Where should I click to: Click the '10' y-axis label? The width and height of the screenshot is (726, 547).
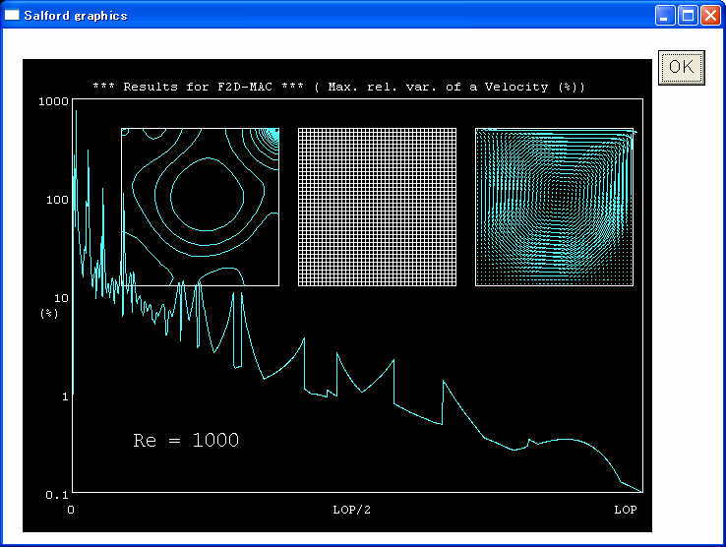pos(61,298)
